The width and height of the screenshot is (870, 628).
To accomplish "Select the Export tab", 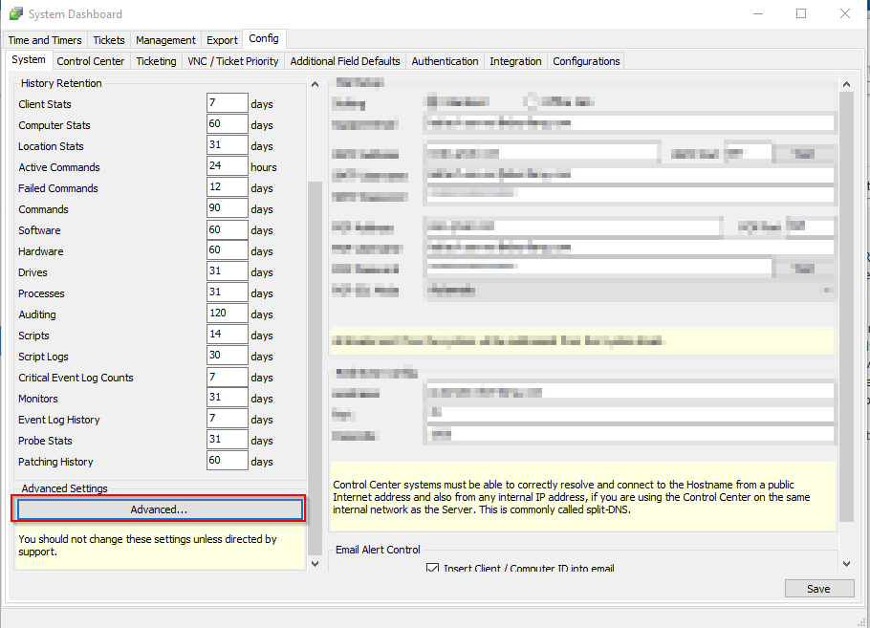I will pyautogui.click(x=222, y=40).
